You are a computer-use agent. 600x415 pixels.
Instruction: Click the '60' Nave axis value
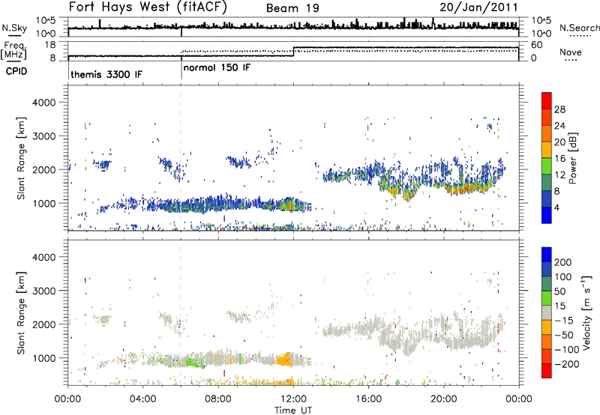pos(537,45)
